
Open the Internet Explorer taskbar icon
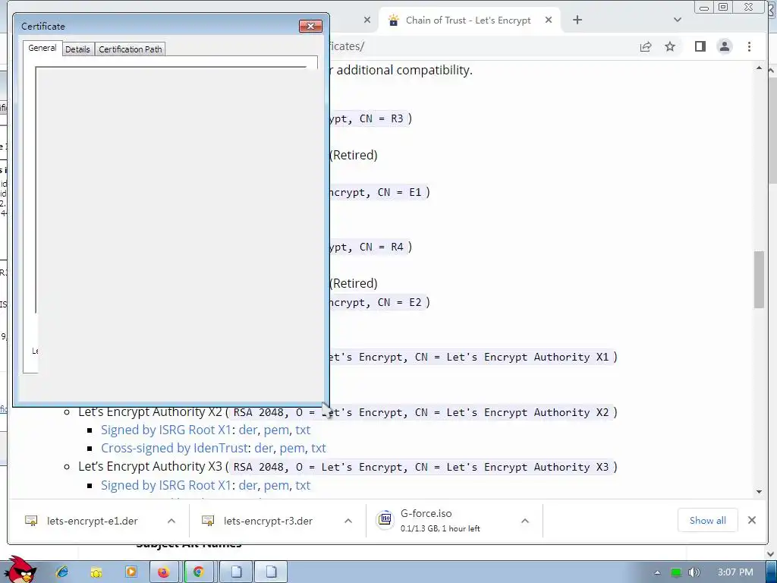[x=62, y=572]
